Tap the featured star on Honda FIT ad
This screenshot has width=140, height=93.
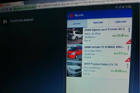(x=128, y=60)
